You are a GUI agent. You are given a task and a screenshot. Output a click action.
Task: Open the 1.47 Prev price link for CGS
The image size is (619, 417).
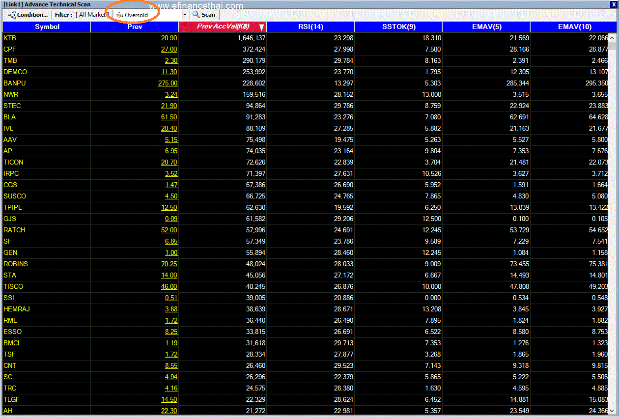(171, 185)
